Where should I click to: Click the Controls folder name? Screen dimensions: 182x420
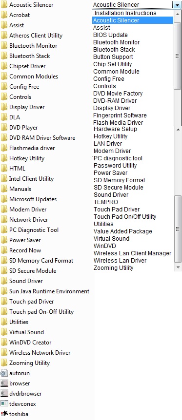pos(20,96)
